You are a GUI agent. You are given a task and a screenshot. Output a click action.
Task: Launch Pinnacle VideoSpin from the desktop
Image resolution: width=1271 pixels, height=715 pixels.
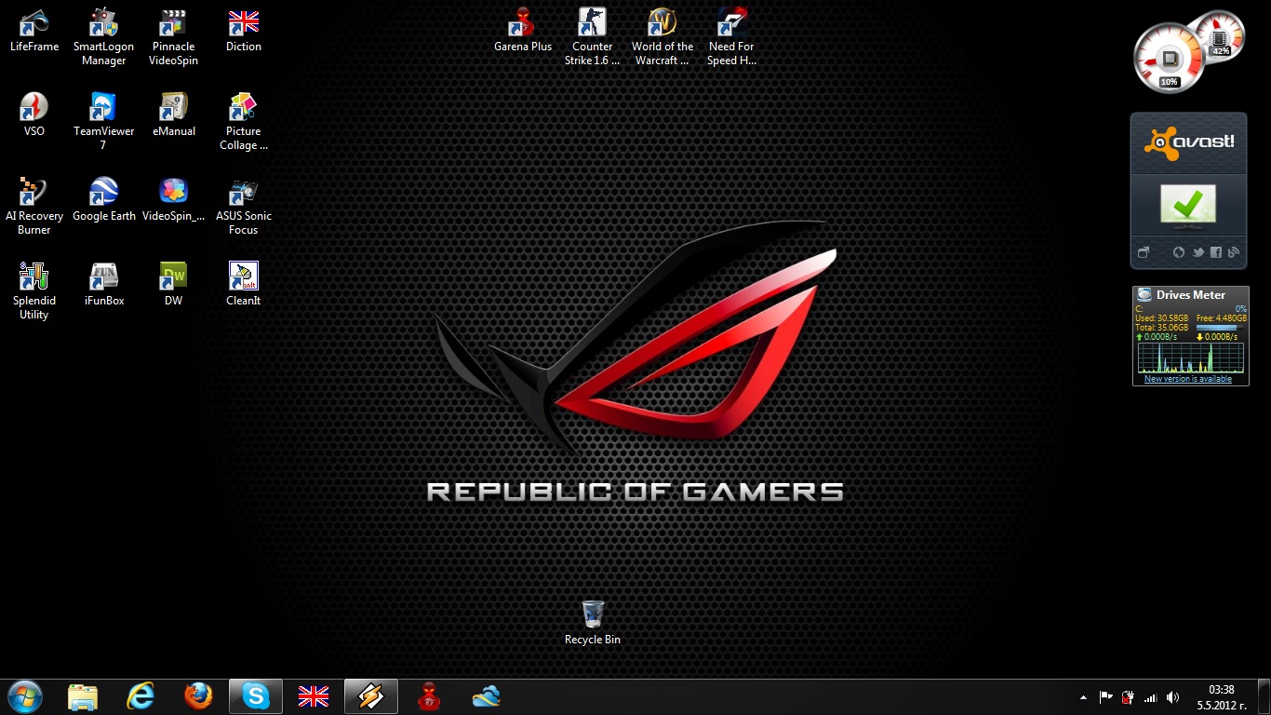[x=173, y=36]
